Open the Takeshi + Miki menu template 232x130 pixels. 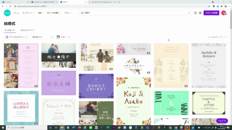59,112
